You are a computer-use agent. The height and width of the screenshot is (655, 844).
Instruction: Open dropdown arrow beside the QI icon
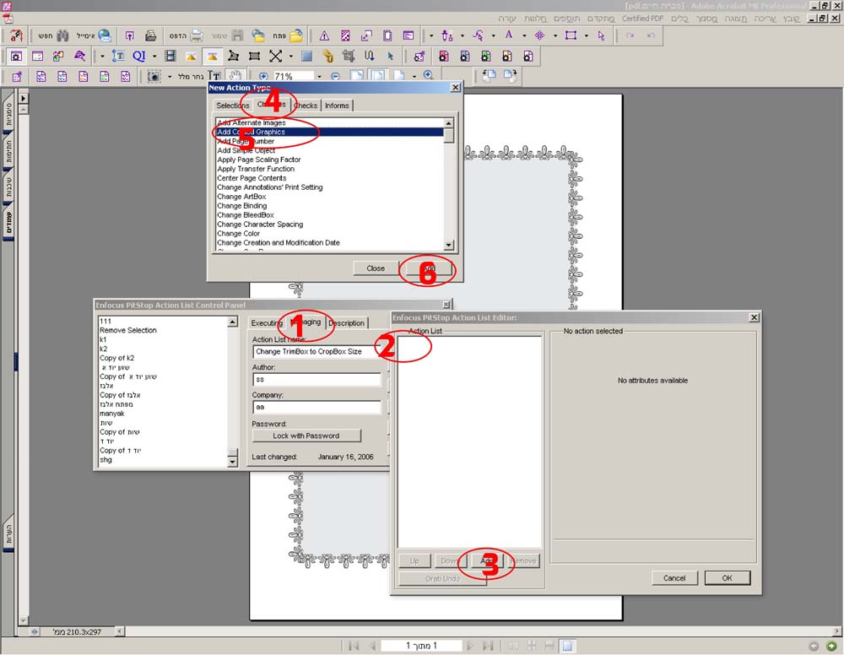pos(154,56)
